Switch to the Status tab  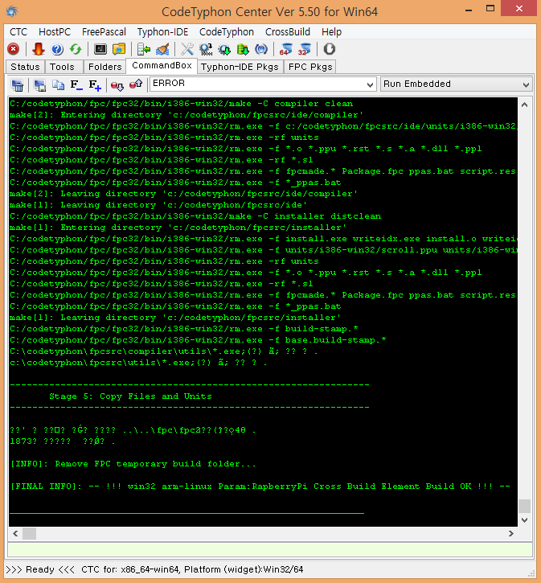pos(25,67)
